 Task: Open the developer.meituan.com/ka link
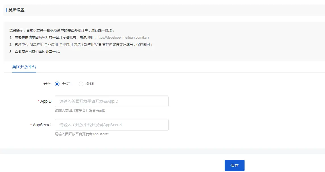point(121,38)
